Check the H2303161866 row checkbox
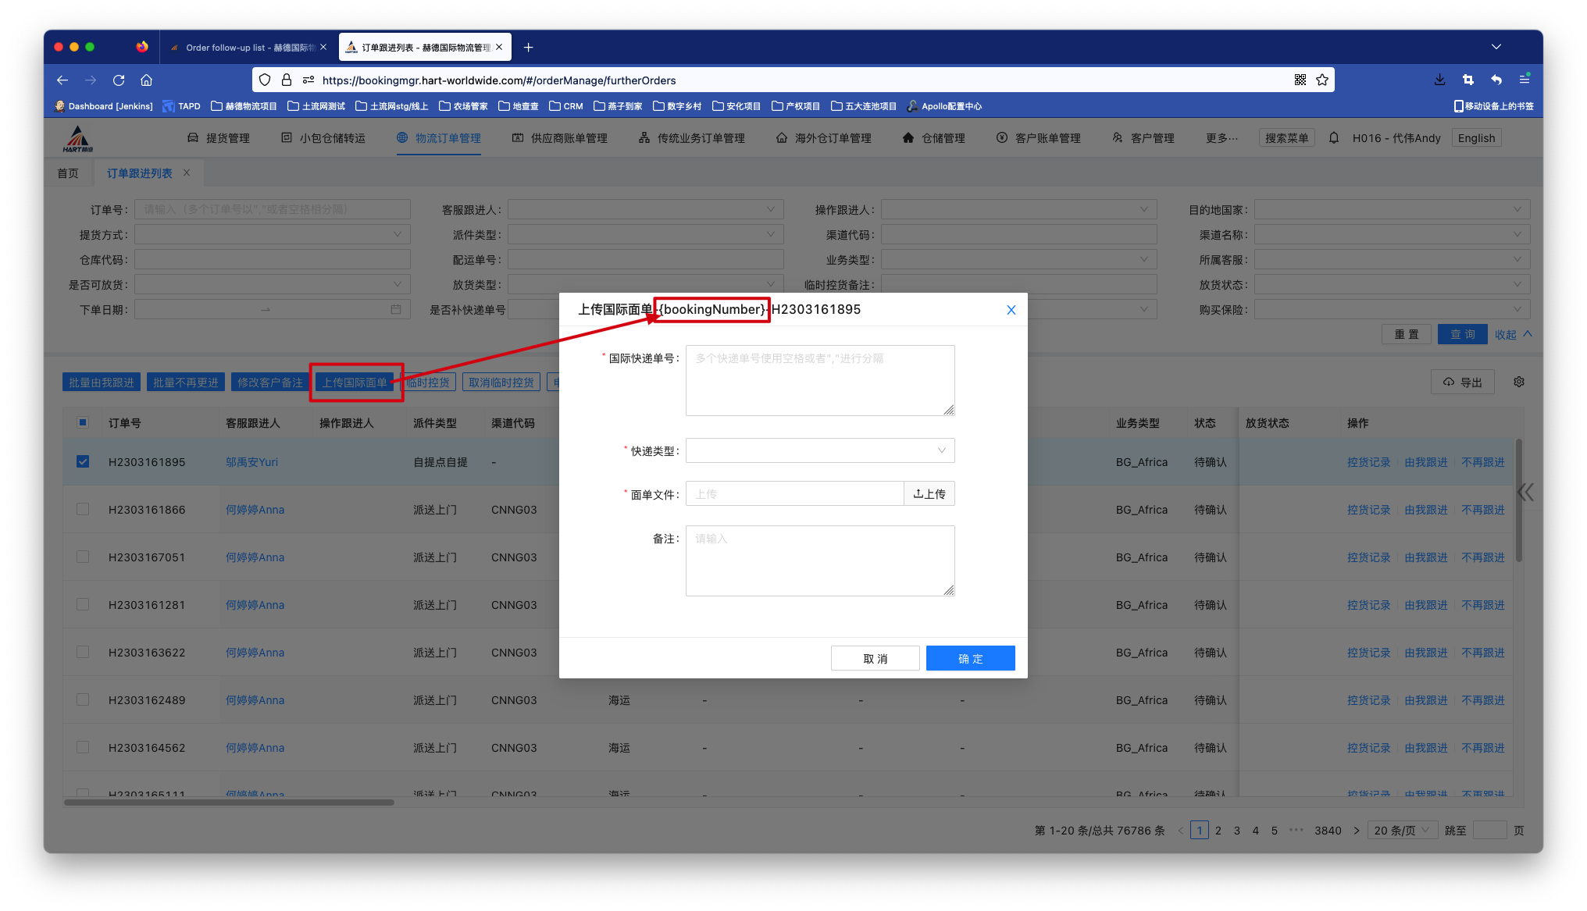1587x911 pixels. point(83,509)
